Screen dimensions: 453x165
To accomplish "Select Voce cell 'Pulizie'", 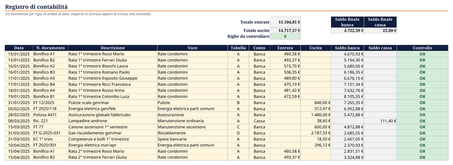I will click(x=193, y=103).
